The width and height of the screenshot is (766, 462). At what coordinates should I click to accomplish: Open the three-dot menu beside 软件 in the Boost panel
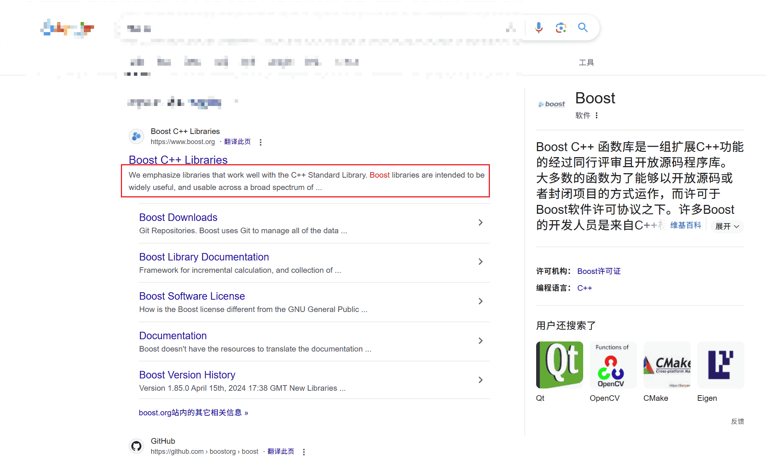(x=597, y=116)
